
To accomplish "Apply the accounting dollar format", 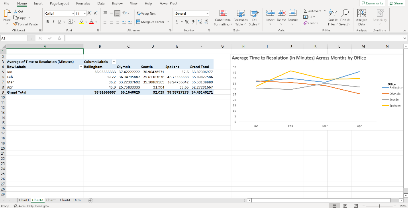I will [177, 22].
